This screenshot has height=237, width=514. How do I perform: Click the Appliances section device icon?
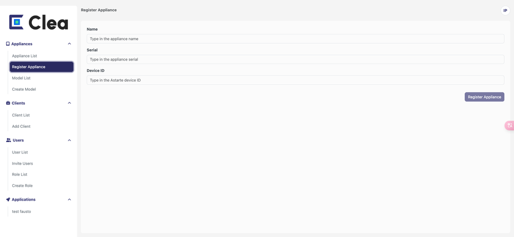tap(8, 44)
